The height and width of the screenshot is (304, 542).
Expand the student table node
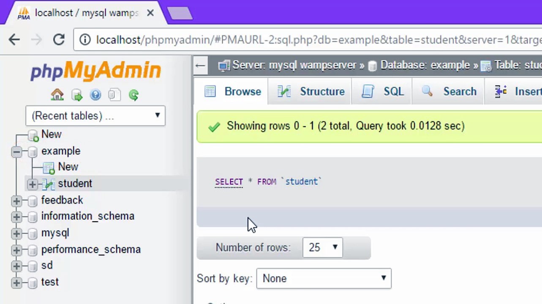[32, 184]
